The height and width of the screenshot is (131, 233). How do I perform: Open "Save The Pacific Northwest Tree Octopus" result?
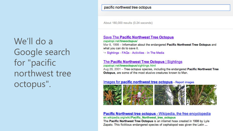(138, 37)
